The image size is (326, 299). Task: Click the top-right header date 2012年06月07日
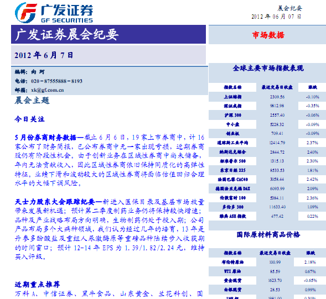click(276, 17)
